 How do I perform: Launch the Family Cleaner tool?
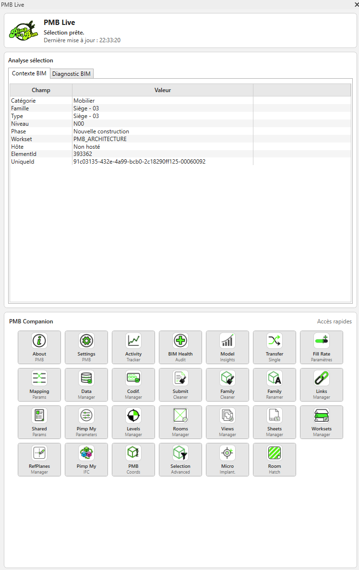pos(227,385)
